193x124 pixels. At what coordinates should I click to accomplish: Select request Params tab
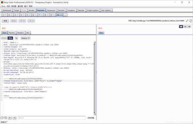click(12, 33)
